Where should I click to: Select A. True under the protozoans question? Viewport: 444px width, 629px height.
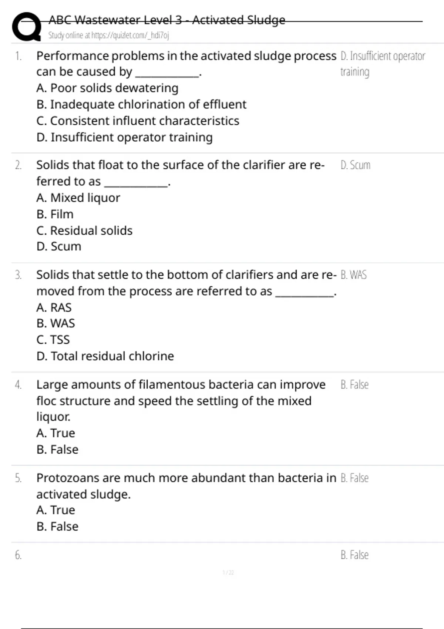(x=55, y=510)
